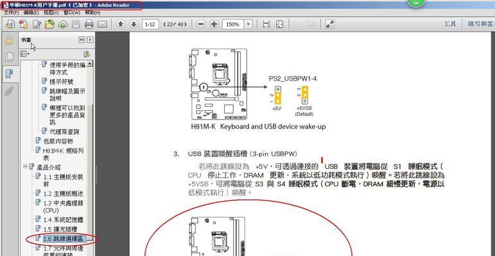
Task: Open the 填写和签名 pane
Action: pos(481,24)
